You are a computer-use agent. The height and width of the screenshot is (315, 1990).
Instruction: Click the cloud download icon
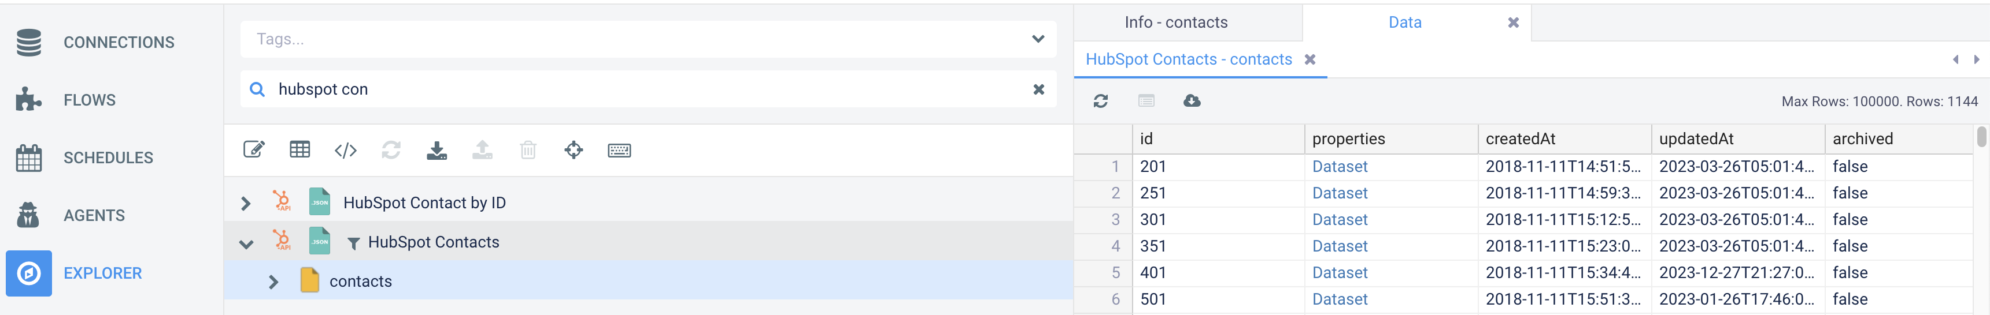1192,101
